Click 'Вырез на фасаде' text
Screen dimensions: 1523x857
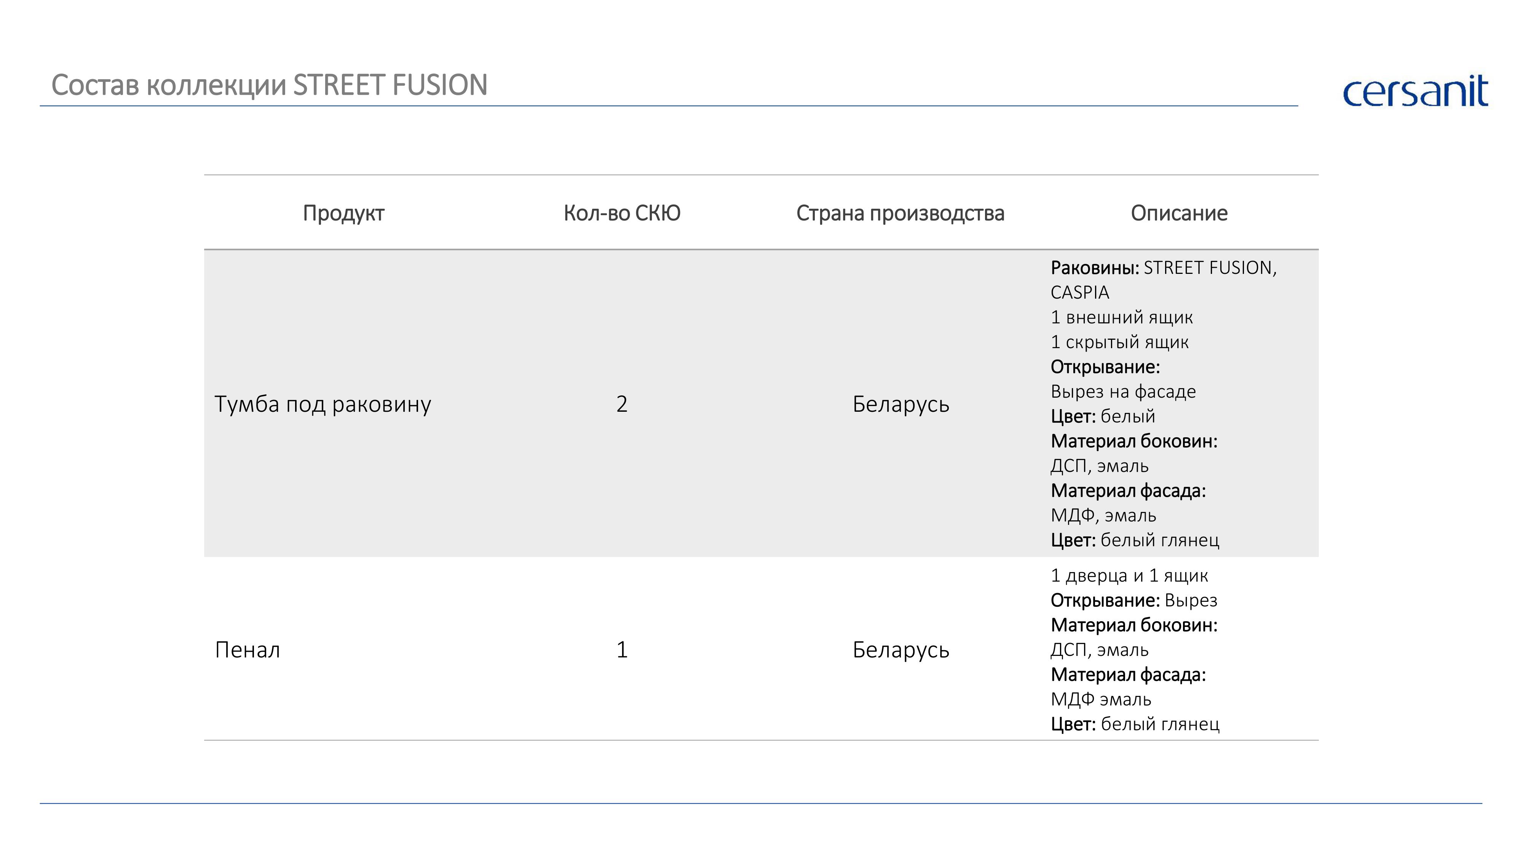pyautogui.click(x=1123, y=392)
